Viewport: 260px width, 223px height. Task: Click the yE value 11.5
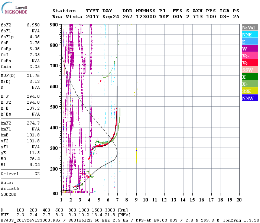[35, 153]
